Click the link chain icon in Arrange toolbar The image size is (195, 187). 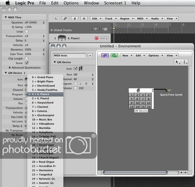point(65,19)
